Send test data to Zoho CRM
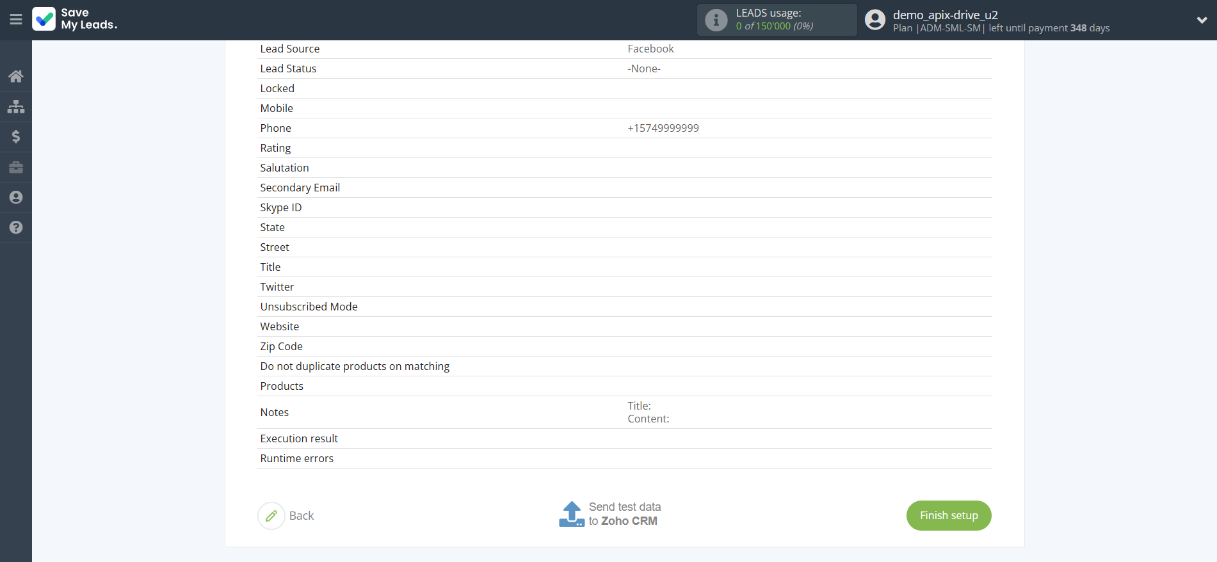Image resolution: width=1217 pixels, height=562 pixels. (624, 514)
